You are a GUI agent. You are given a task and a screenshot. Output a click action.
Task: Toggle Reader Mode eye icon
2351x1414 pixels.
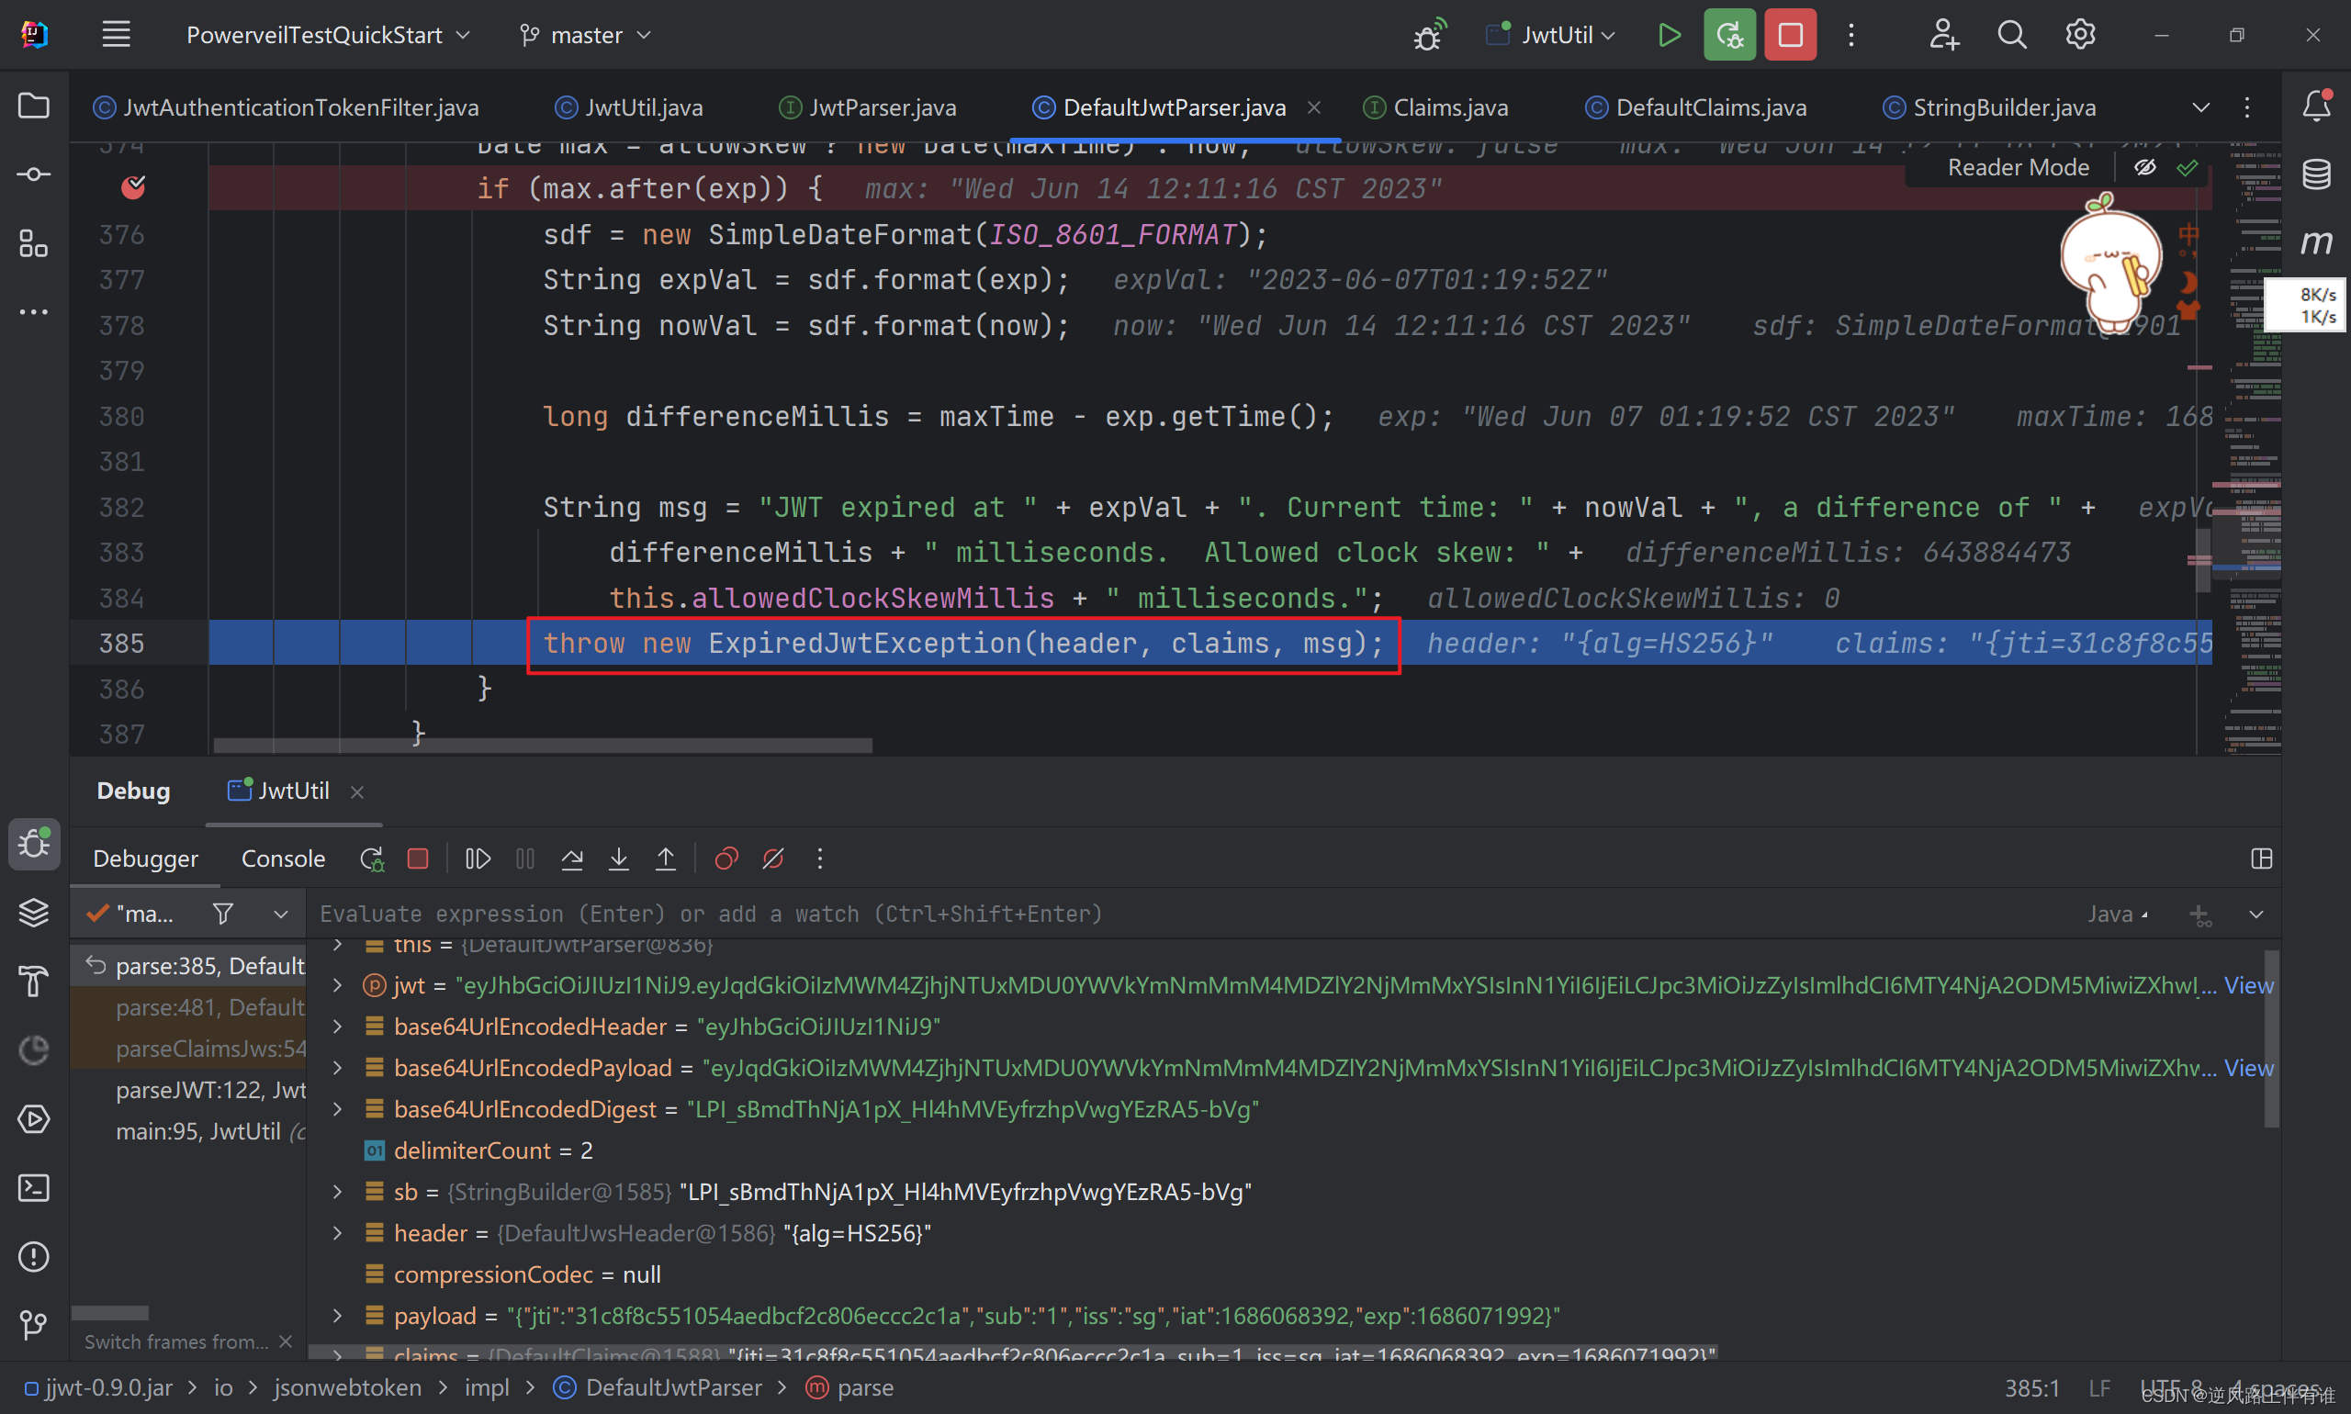tap(2144, 168)
